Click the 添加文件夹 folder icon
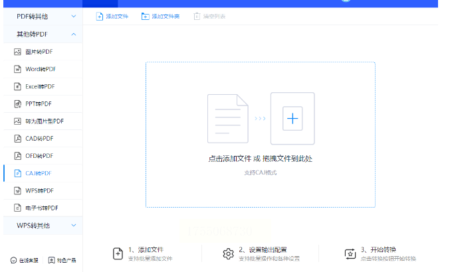This screenshot has height=272, width=450. [145, 17]
